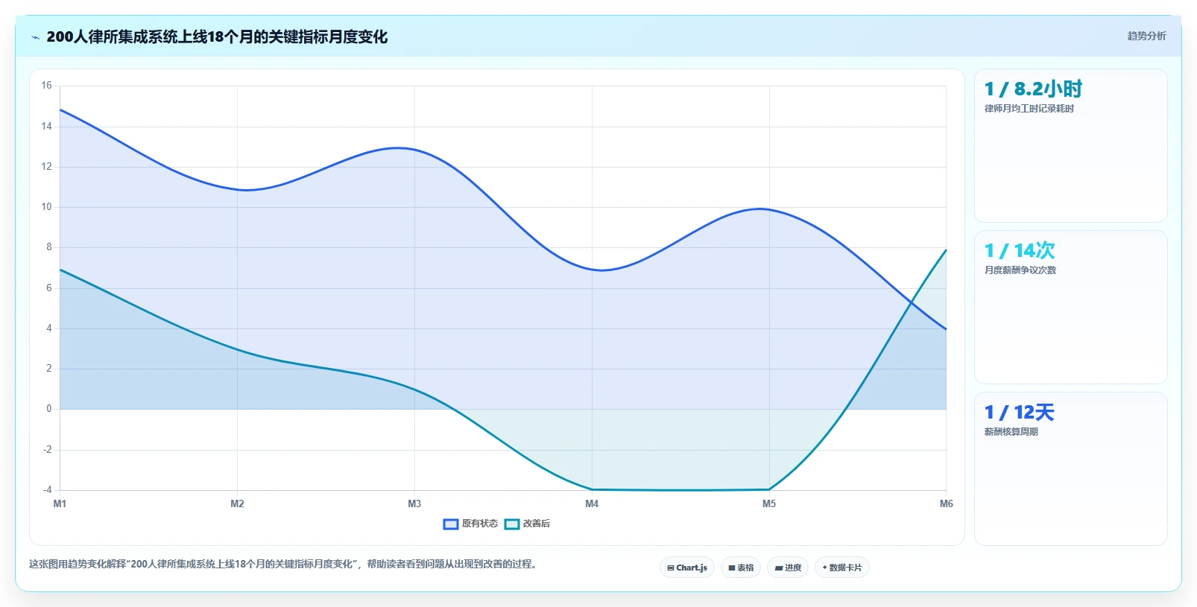Click the 进度 tag
1197x607 pixels.
[788, 568]
